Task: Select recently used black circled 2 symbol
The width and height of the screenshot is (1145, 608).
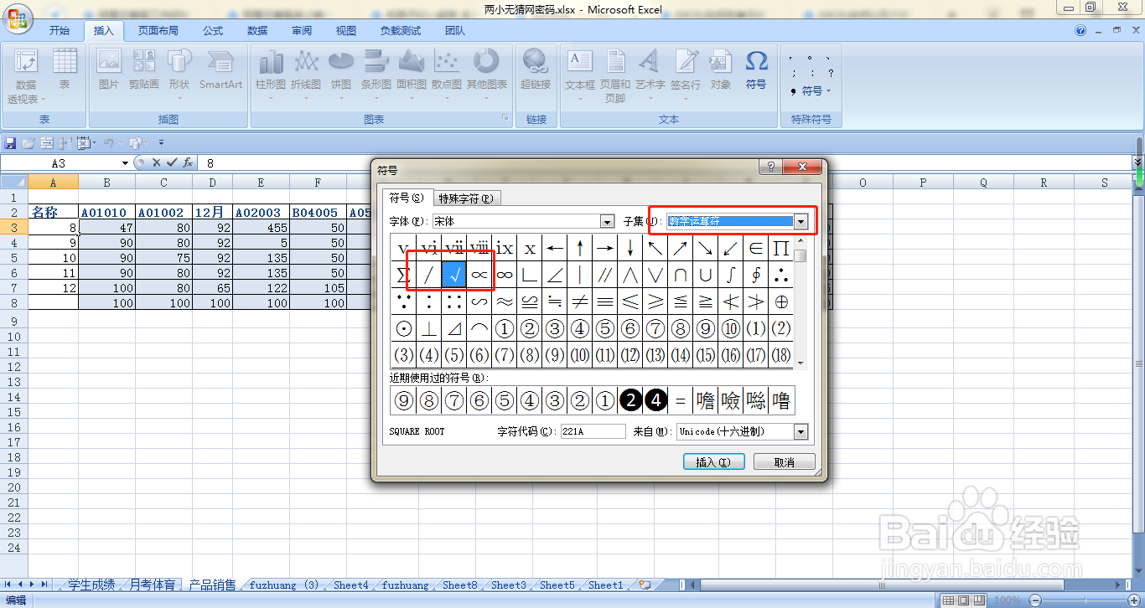Action: (630, 401)
